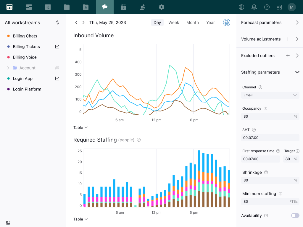
Task: Open the settings gear in top navigation
Action: tap(162, 7)
